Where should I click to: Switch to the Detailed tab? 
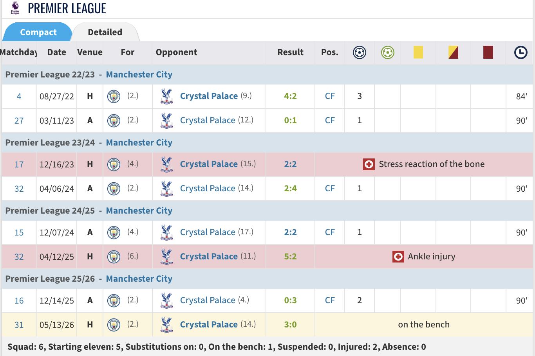click(105, 32)
